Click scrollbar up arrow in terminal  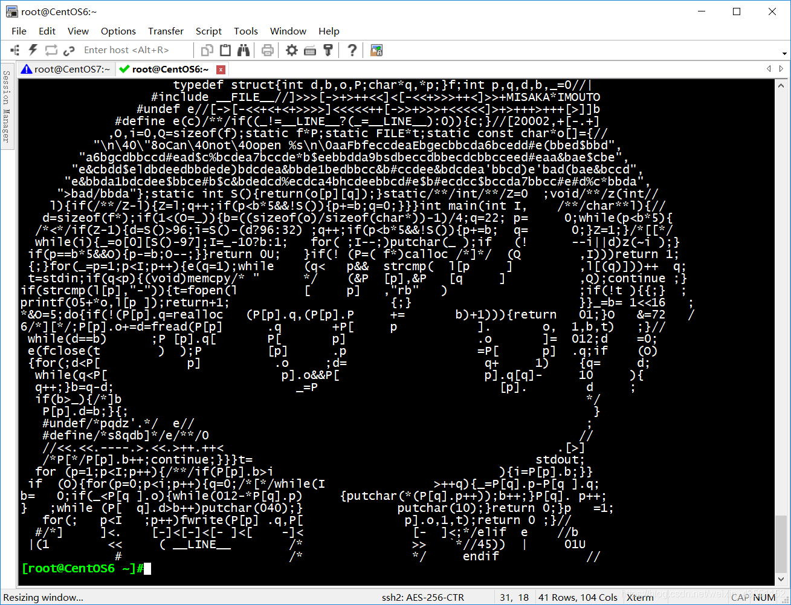(x=781, y=86)
